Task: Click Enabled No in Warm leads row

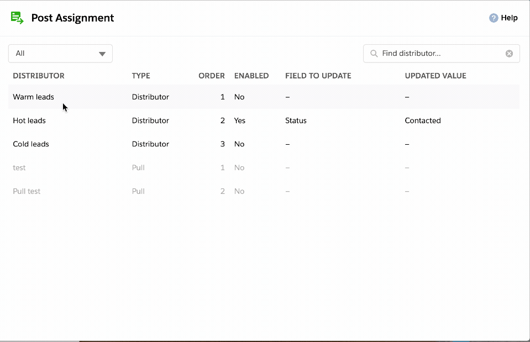Action: (x=239, y=97)
